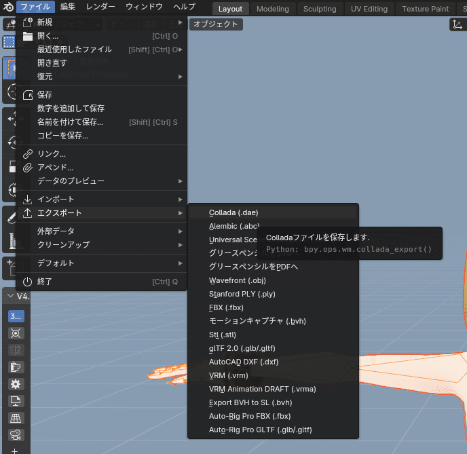Open the ヘルプ menu
Screen dimensions: 467x454
[185, 7]
